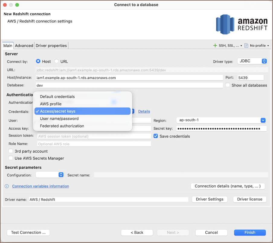Open the Driver properties tab

(x=51, y=46)
